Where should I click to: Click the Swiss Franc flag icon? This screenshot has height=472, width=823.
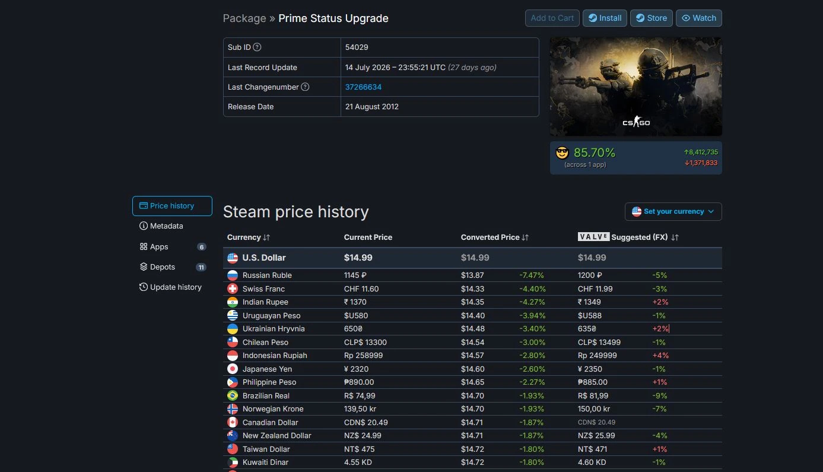[233, 289]
